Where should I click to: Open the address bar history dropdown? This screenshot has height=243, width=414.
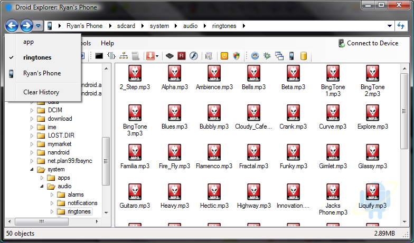click(x=390, y=26)
